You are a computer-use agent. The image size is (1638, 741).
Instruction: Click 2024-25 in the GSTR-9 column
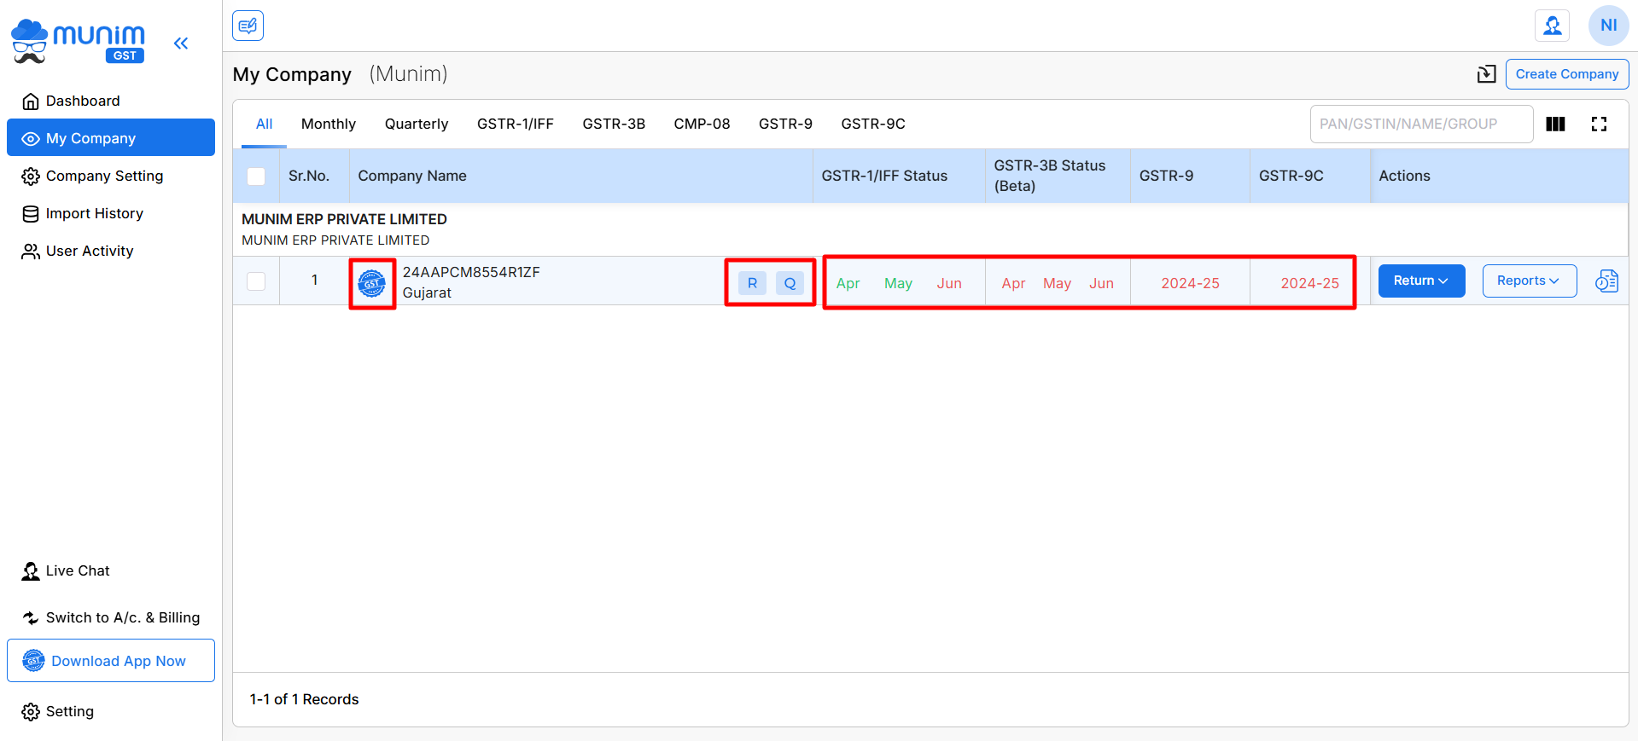[1190, 284]
